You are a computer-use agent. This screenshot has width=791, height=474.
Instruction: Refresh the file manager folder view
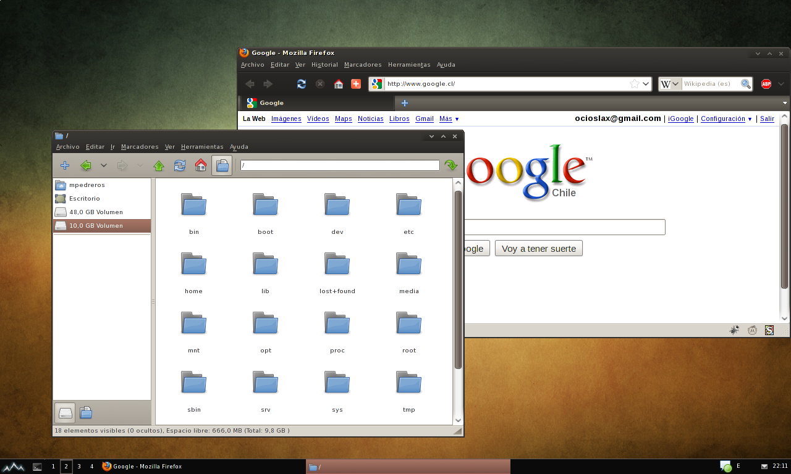coord(180,165)
